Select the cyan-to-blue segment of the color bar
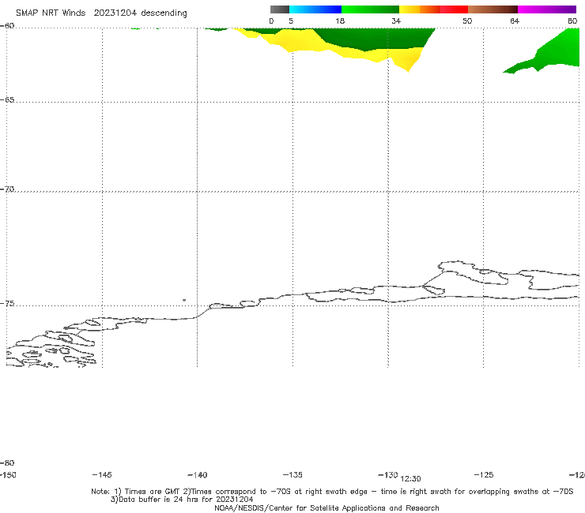The height and width of the screenshot is (513, 585). pyautogui.click(x=315, y=9)
